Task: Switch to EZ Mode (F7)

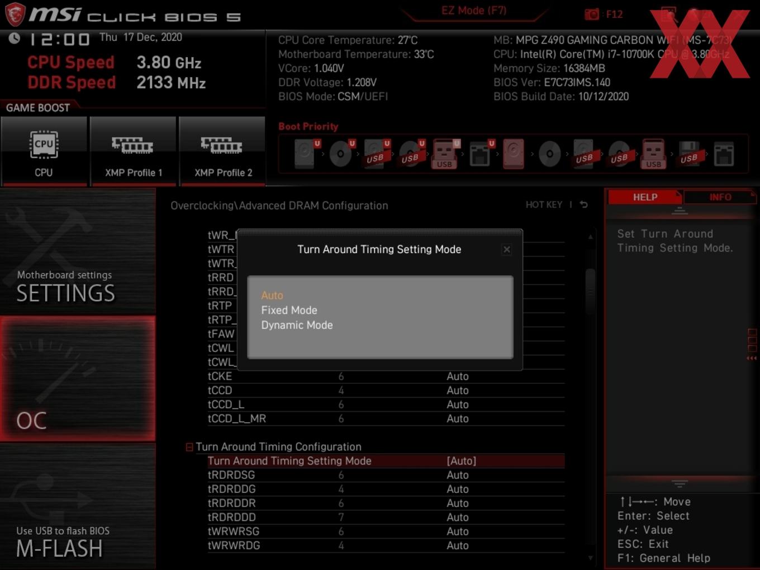Action: [474, 11]
